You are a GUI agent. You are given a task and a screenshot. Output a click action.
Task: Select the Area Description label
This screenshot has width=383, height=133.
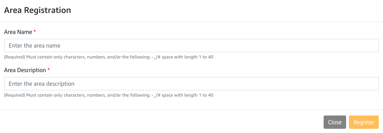point(25,70)
